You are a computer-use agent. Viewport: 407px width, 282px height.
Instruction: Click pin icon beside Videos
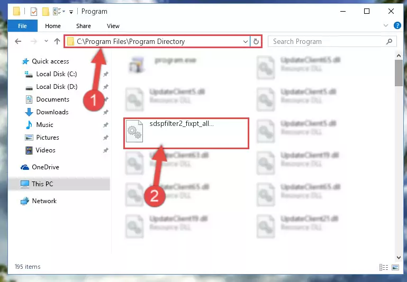point(106,150)
